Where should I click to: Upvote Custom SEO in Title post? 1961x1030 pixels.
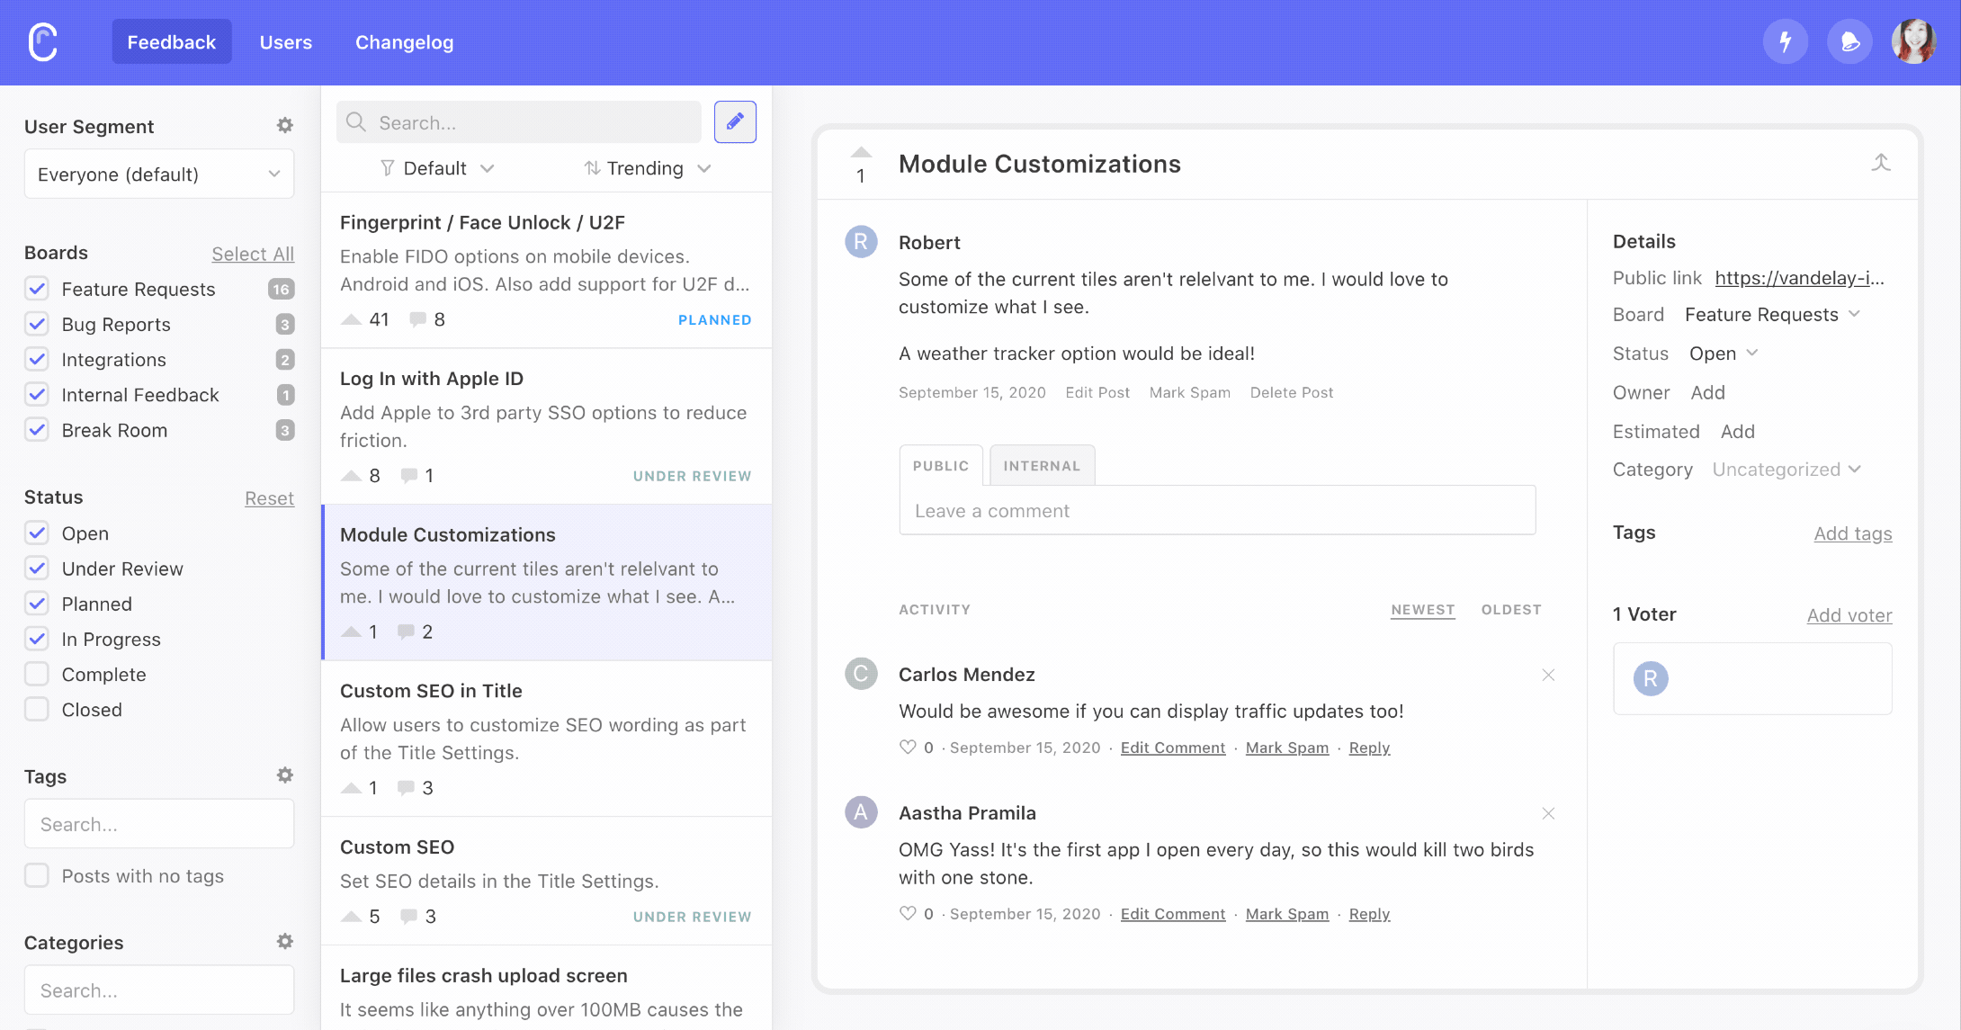[x=352, y=788]
